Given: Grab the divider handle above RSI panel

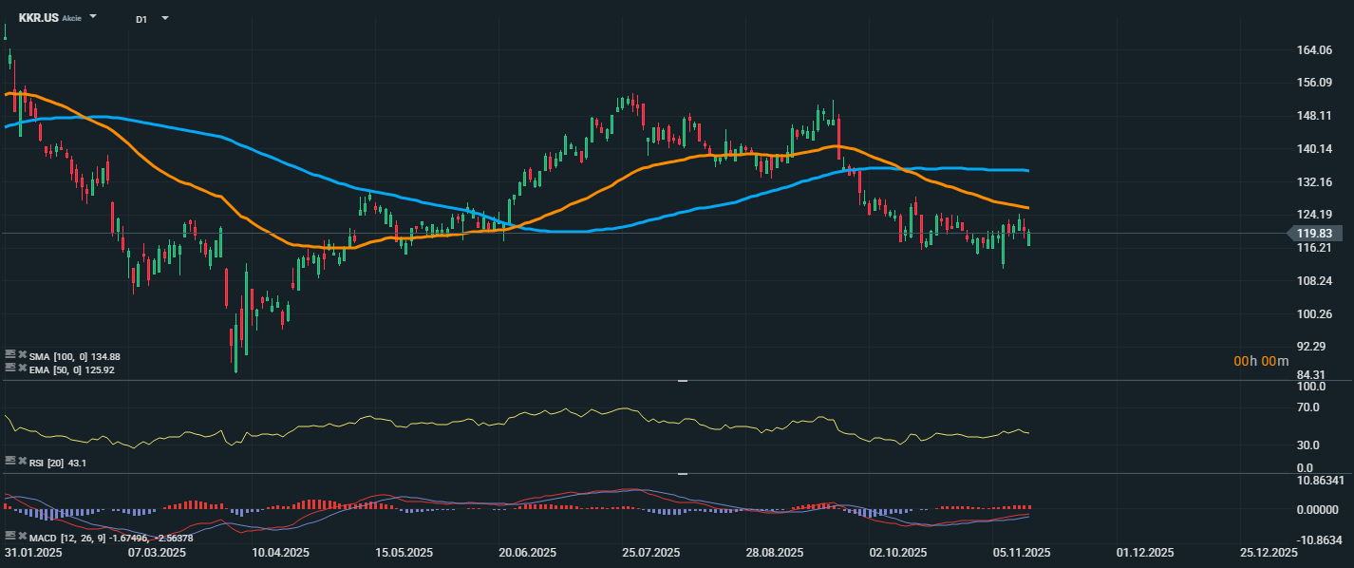Looking at the screenshot, I should [682, 381].
